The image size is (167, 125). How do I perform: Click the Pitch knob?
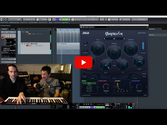98,49
